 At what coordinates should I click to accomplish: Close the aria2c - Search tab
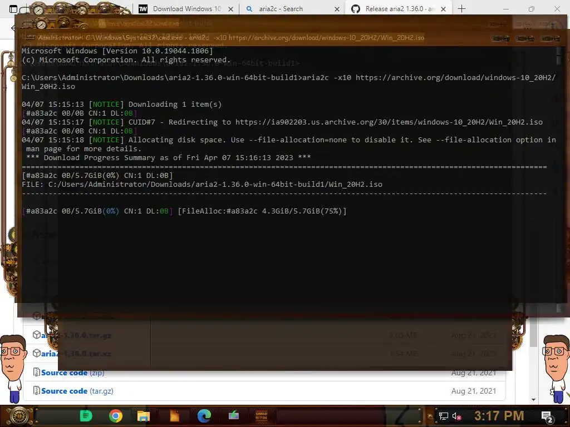337,9
